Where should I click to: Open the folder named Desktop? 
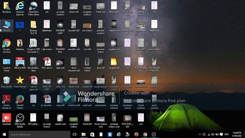coord(20,45)
